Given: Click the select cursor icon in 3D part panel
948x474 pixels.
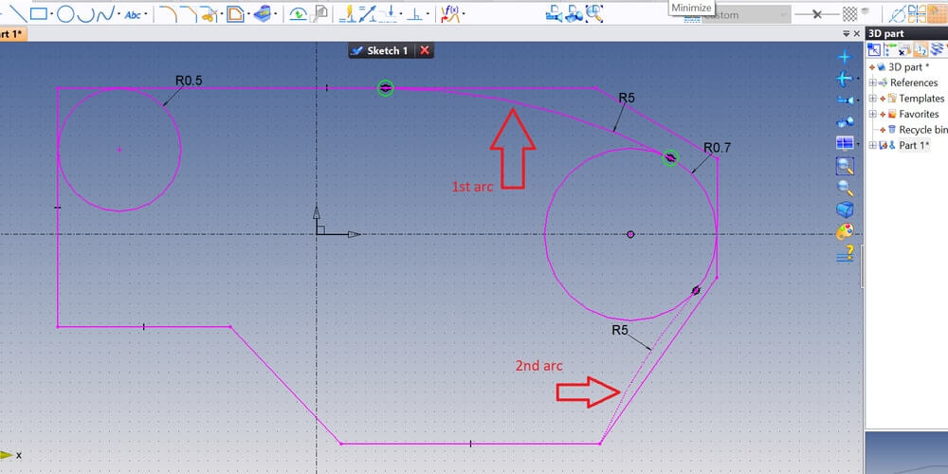Looking at the screenshot, I should click(x=874, y=49).
